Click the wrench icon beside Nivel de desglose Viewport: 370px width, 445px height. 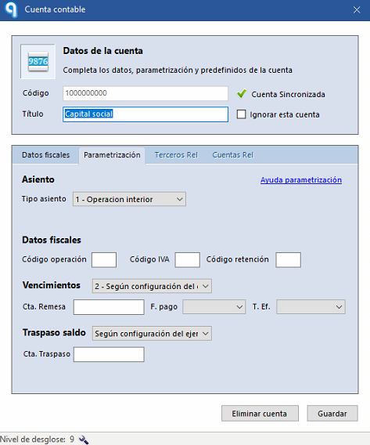[84, 440]
